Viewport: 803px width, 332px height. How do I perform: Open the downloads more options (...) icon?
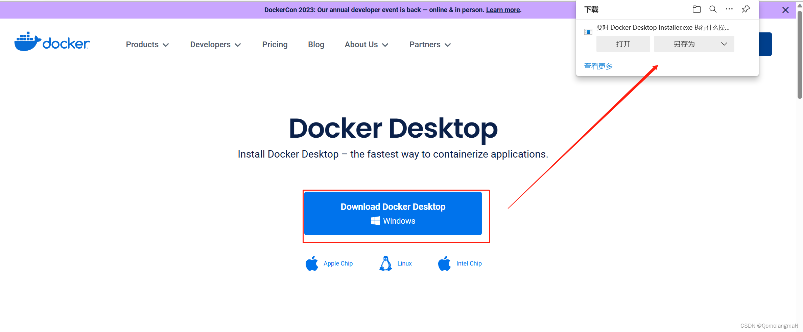pyautogui.click(x=729, y=9)
